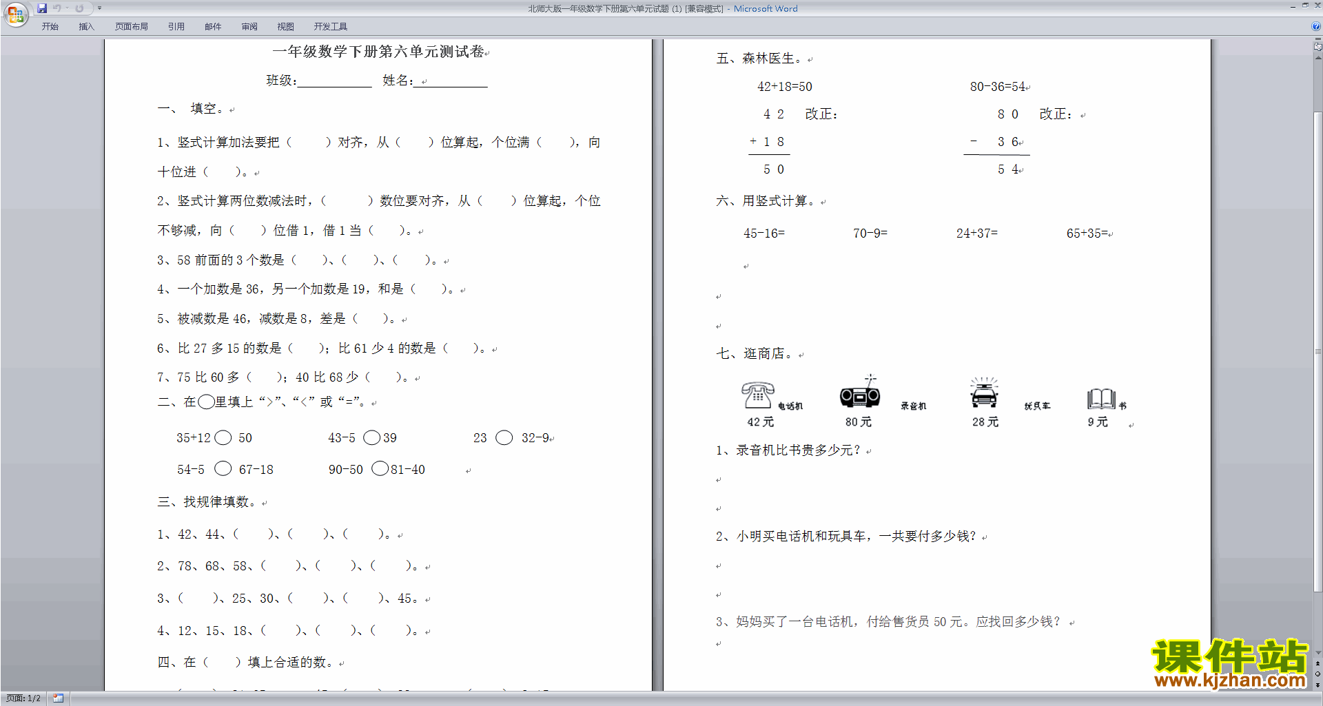This screenshot has height=706, width=1323.
Task: Click the heading 六、用竖式计算。
Action: (766, 201)
